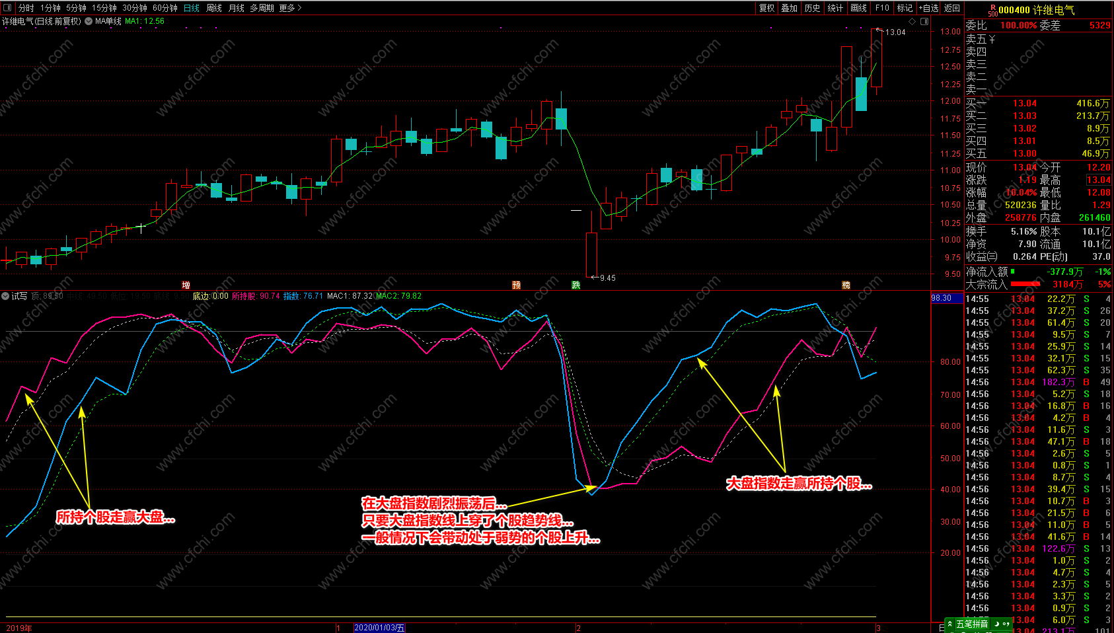The image size is (1114, 633).
Task: Click the 返回 back button
Action: tap(952, 8)
